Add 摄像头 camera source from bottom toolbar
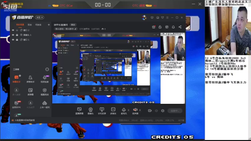251x141 pixels. point(90,111)
